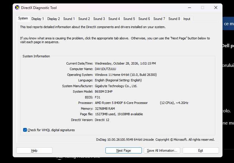Minimize the DirectX Diagnostic Tool window

pyautogui.click(x=190, y=8)
